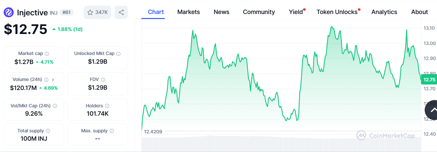Open the Yield tab
This screenshot has width=437, height=152.
click(x=296, y=12)
